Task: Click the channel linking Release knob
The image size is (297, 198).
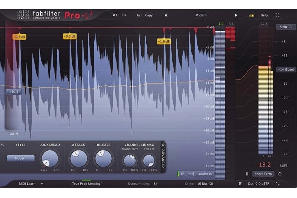Action: (149, 161)
